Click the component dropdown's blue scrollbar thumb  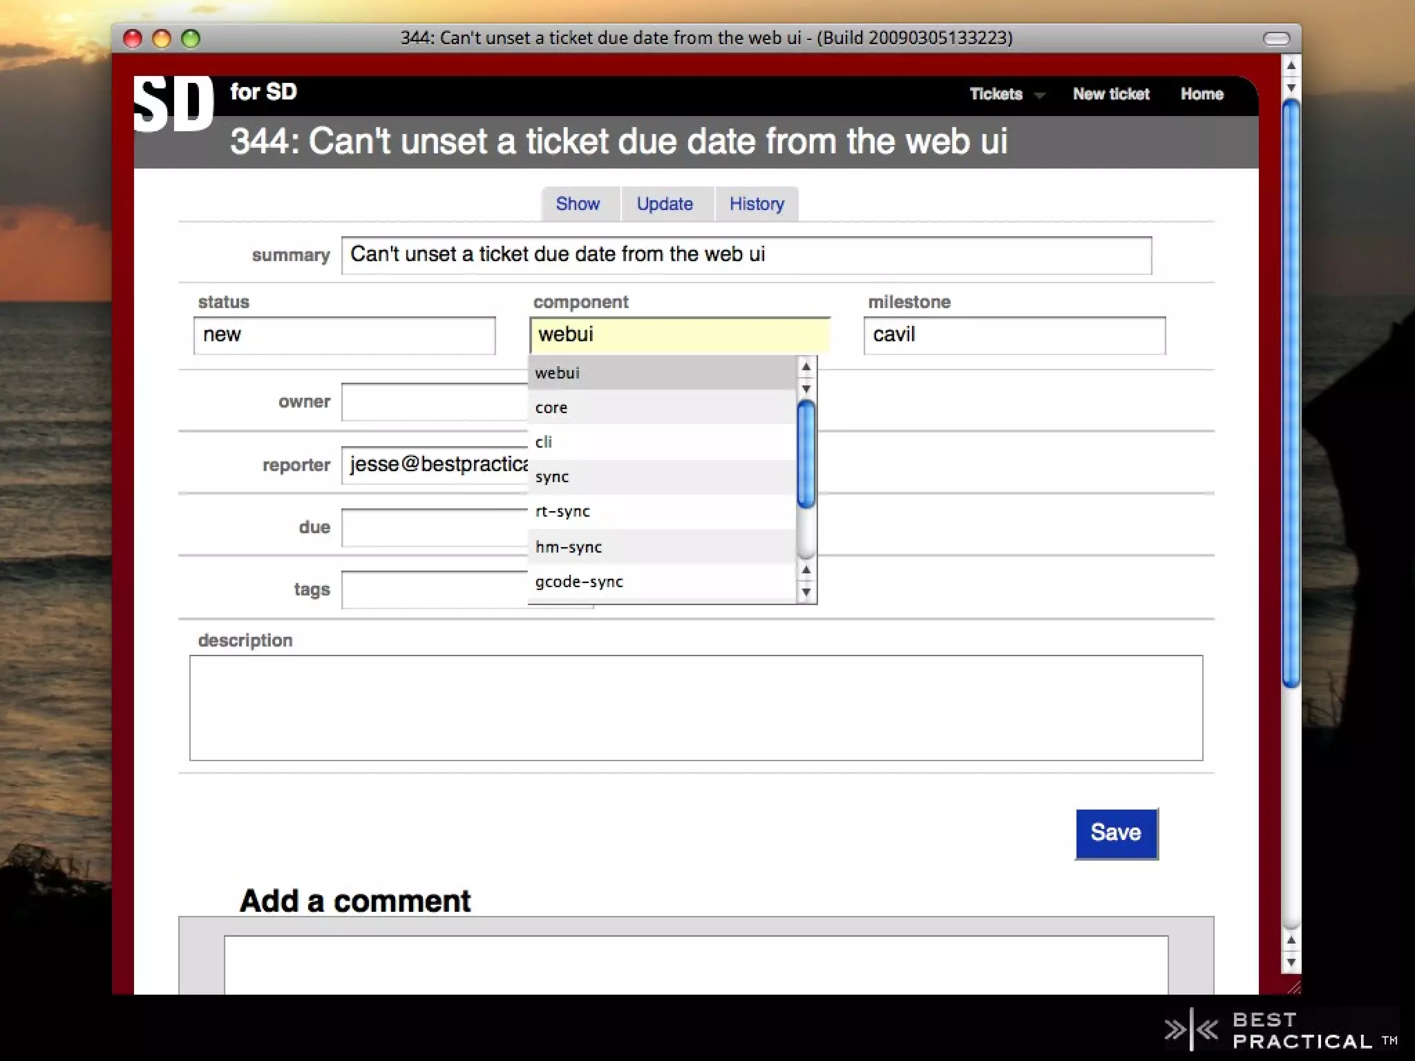pyautogui.click(x=806, y=455)
